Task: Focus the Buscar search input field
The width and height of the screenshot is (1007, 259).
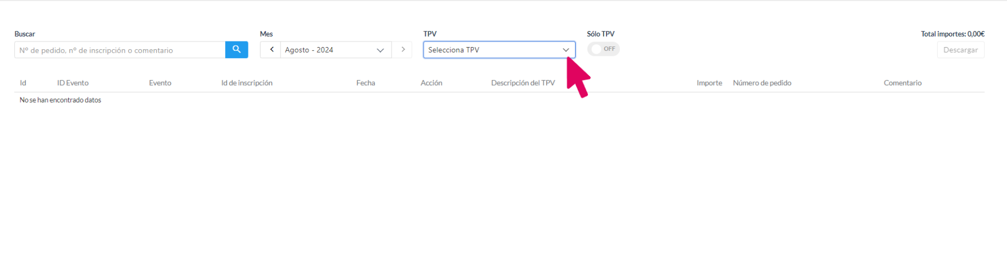Action: coord(120,50)
